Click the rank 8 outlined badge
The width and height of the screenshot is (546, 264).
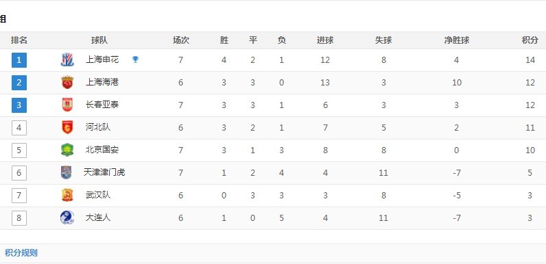tap(19, 218)
